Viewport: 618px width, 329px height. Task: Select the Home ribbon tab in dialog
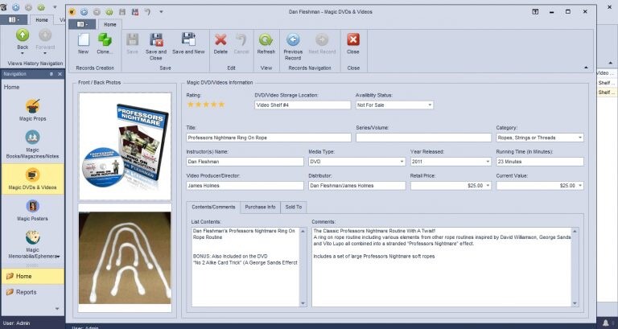(x=110, y=24)
